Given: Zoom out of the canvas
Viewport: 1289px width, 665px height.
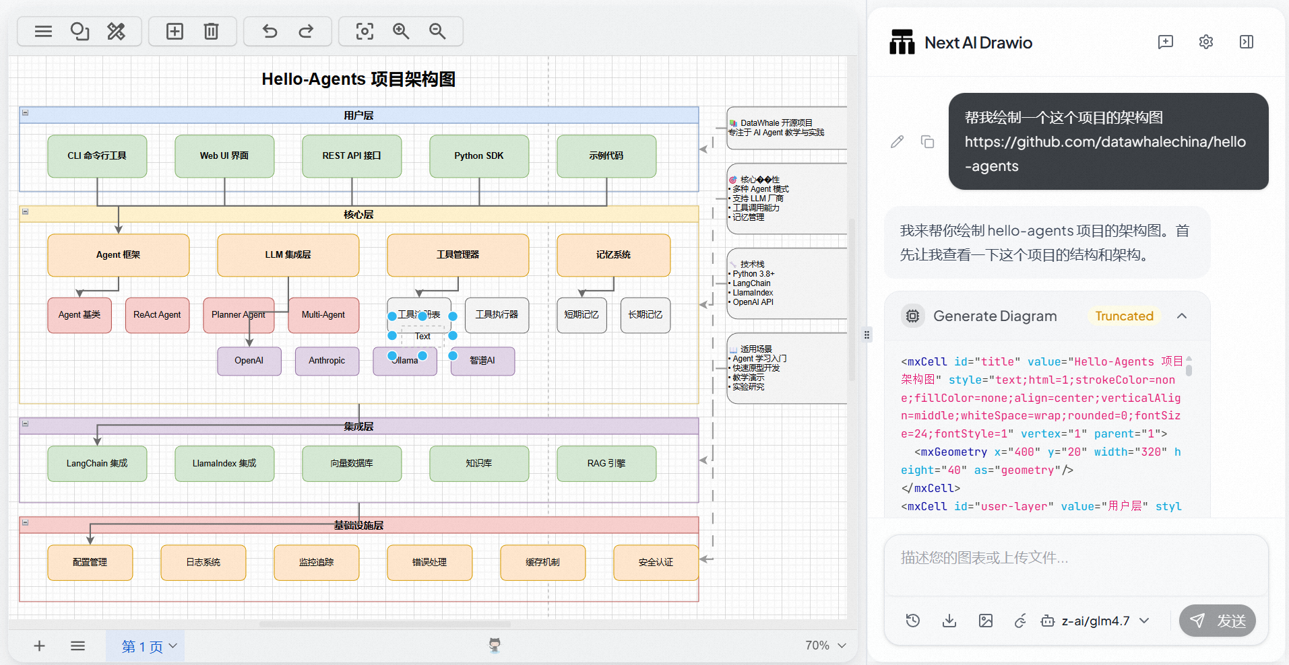Looking at the screenshot, I should coord(437,32).
